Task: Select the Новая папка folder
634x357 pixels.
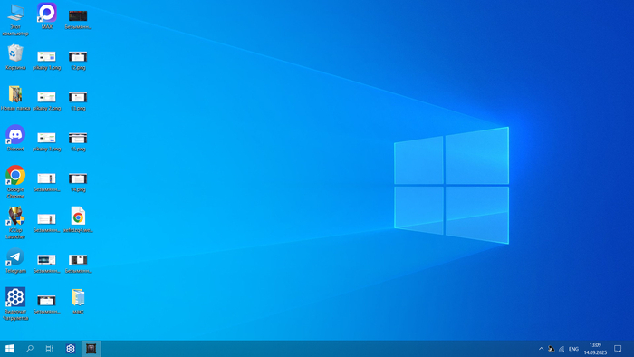Action: pos(15,98)
